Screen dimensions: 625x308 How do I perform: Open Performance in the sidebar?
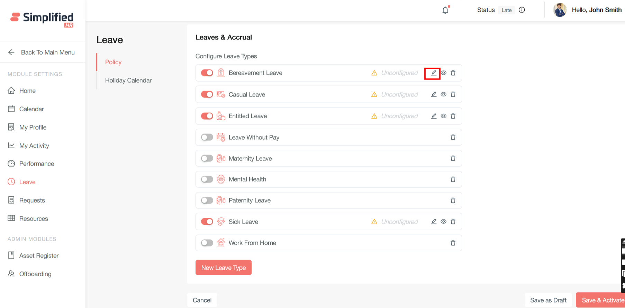pyautogui.click(x=36, y=164)
